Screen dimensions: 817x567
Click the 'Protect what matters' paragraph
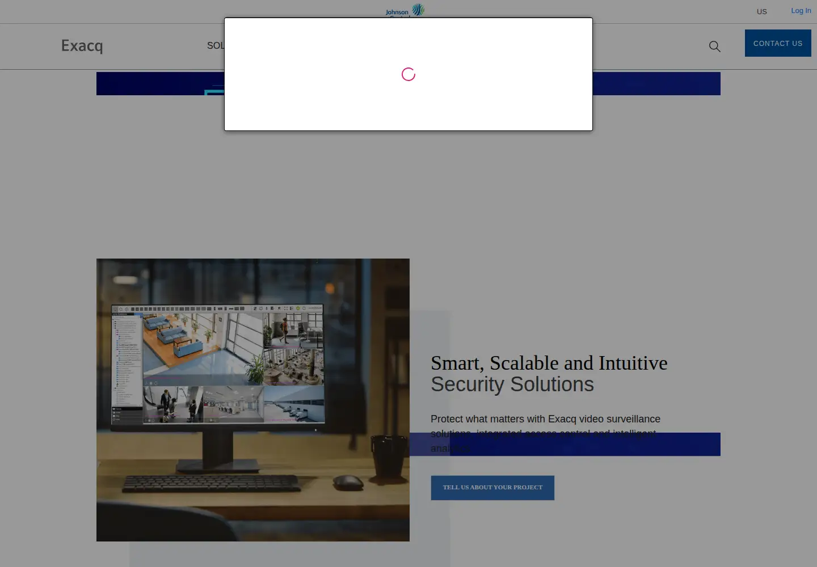(545, 434)
